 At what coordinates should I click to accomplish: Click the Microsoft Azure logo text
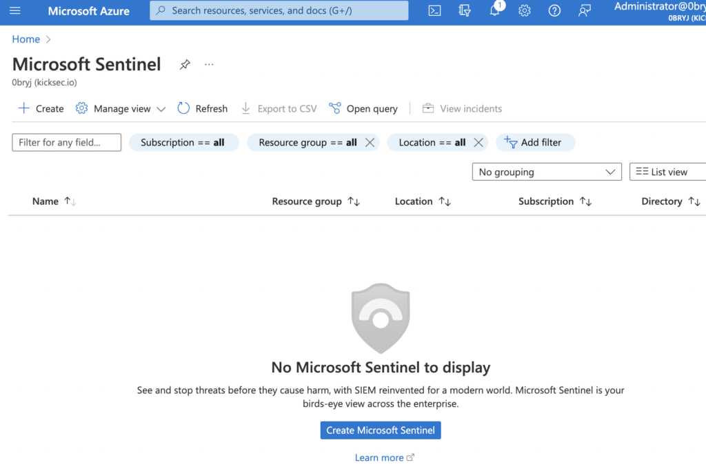[x=89, y=11]
